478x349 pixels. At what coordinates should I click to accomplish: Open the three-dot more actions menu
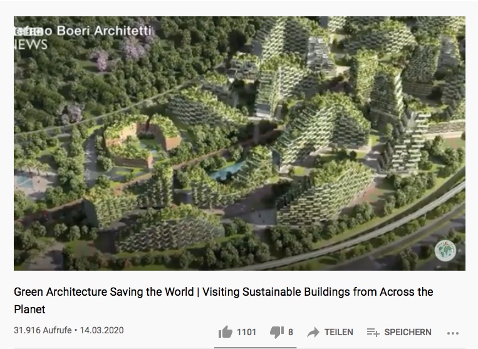[x=453, y=333]
